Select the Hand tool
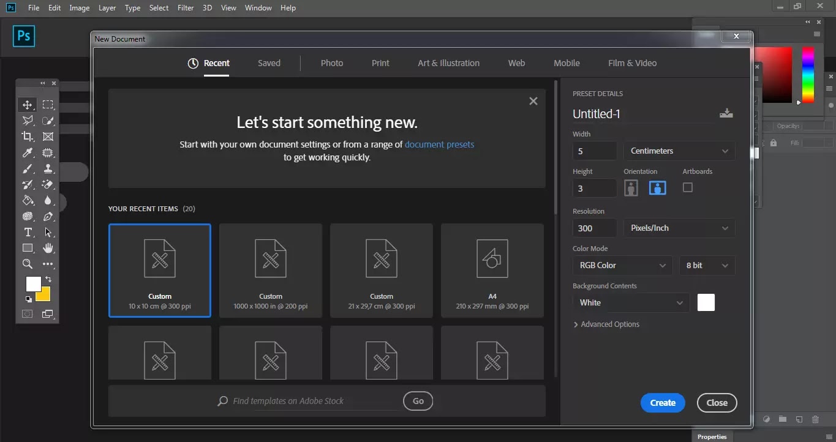The image size is (836, 442). (x=48, y=248)
